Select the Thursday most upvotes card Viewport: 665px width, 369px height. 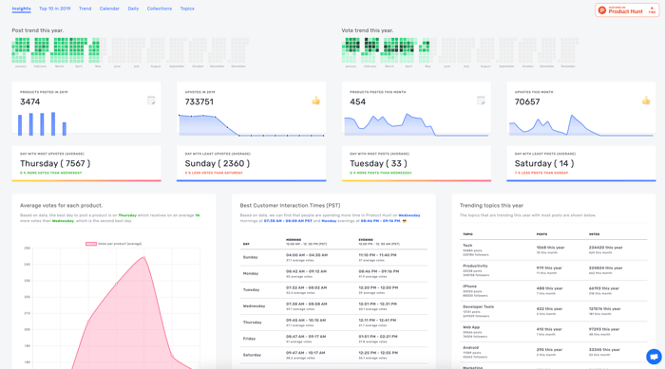pos(86,163)
